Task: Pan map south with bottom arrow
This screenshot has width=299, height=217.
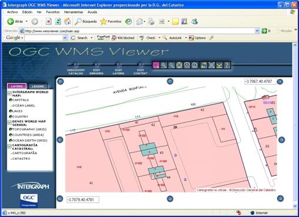Action: [170, 199]
